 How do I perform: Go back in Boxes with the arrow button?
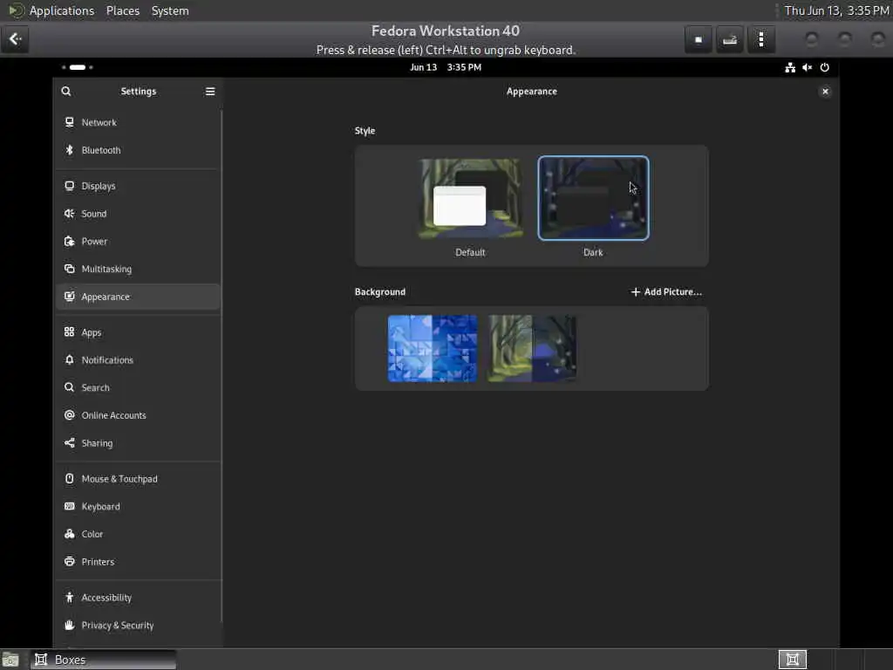pos(15,39)
